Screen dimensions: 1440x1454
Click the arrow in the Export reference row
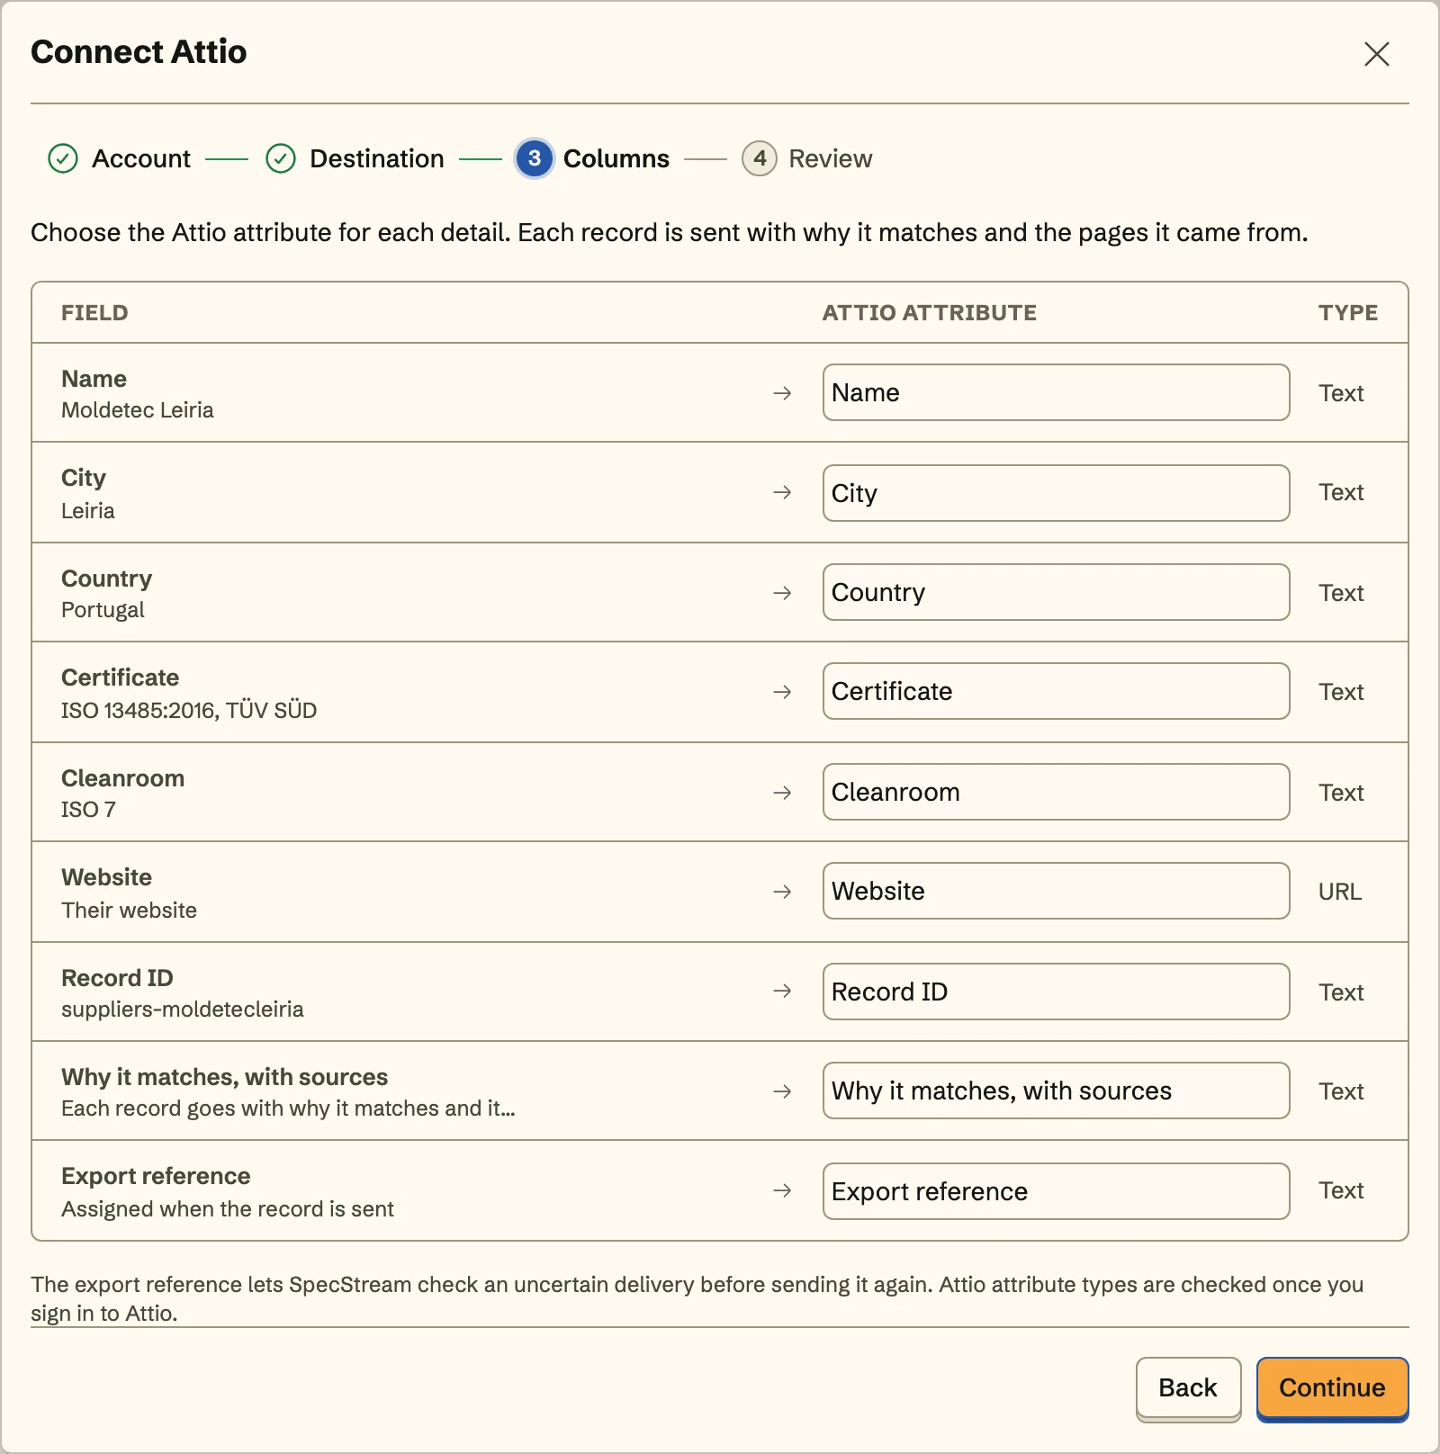pyautogui.click(x=782, y=1190)
